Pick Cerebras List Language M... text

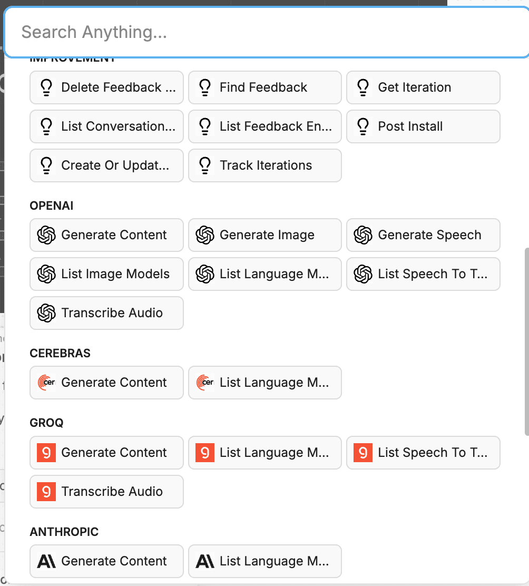click(274, 383)
